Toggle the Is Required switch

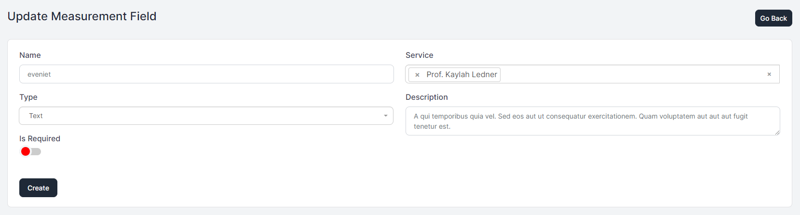point(31,151)
